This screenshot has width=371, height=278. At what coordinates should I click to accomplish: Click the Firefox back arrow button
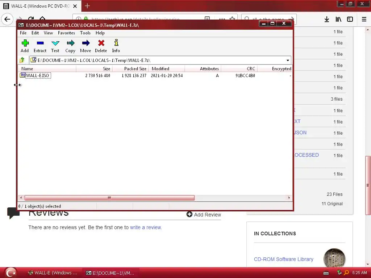7,19
